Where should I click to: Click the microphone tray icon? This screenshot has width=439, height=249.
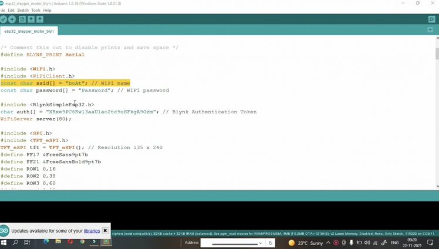[x=352, y=243]
